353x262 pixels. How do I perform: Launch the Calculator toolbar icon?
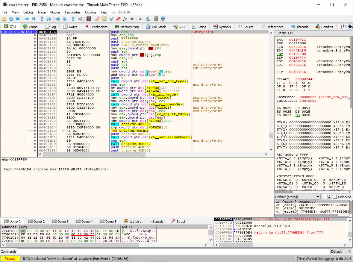(x=156, y=19)
